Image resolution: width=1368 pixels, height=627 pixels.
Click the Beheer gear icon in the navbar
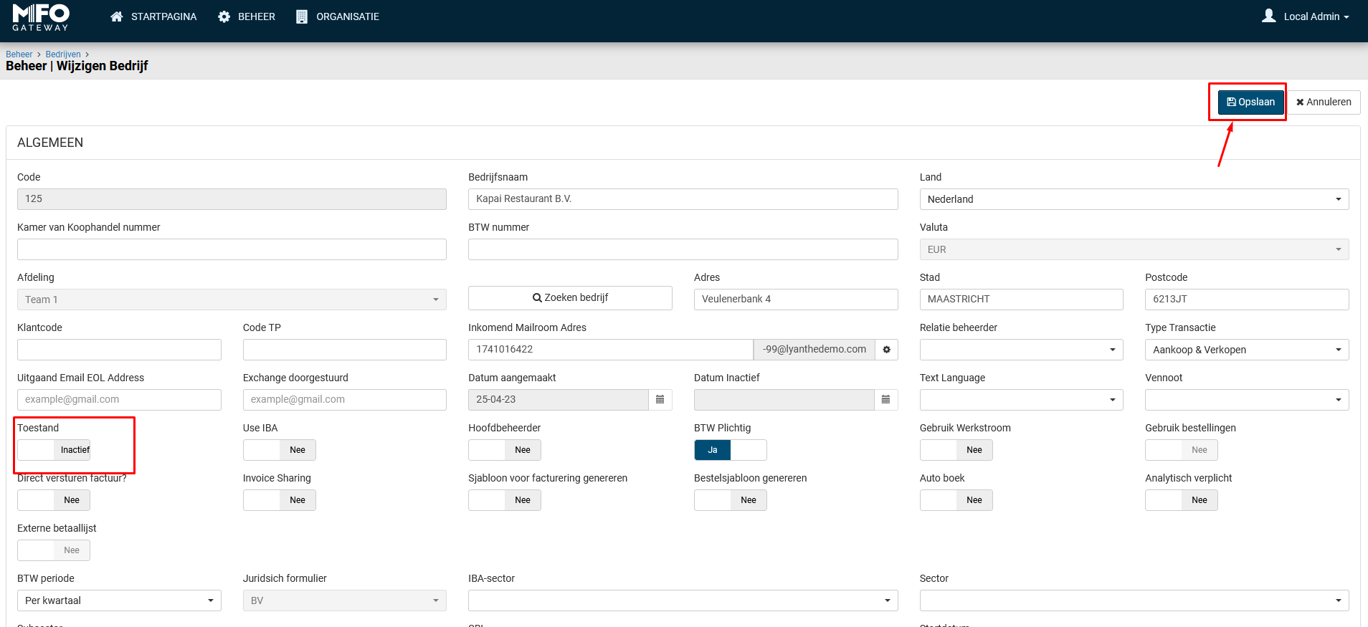pos(224,16)
